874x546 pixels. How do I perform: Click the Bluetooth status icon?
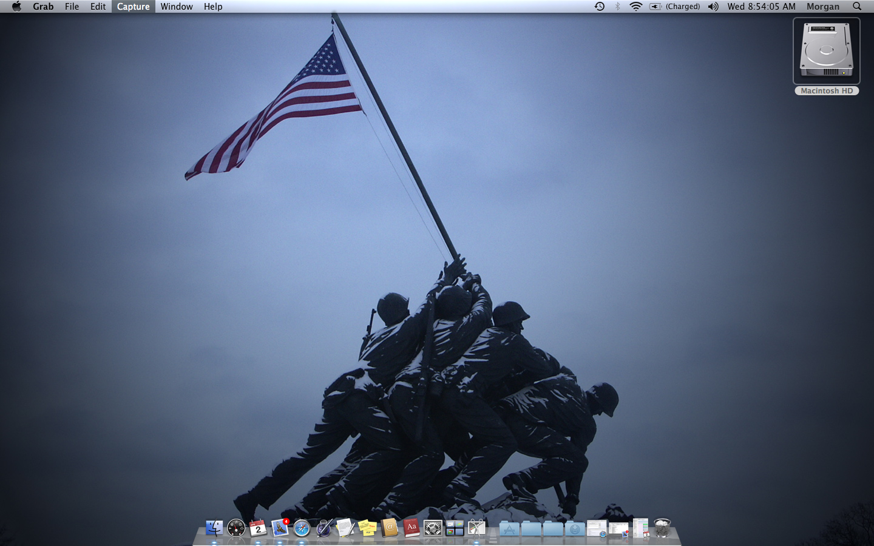coord(618,6)
